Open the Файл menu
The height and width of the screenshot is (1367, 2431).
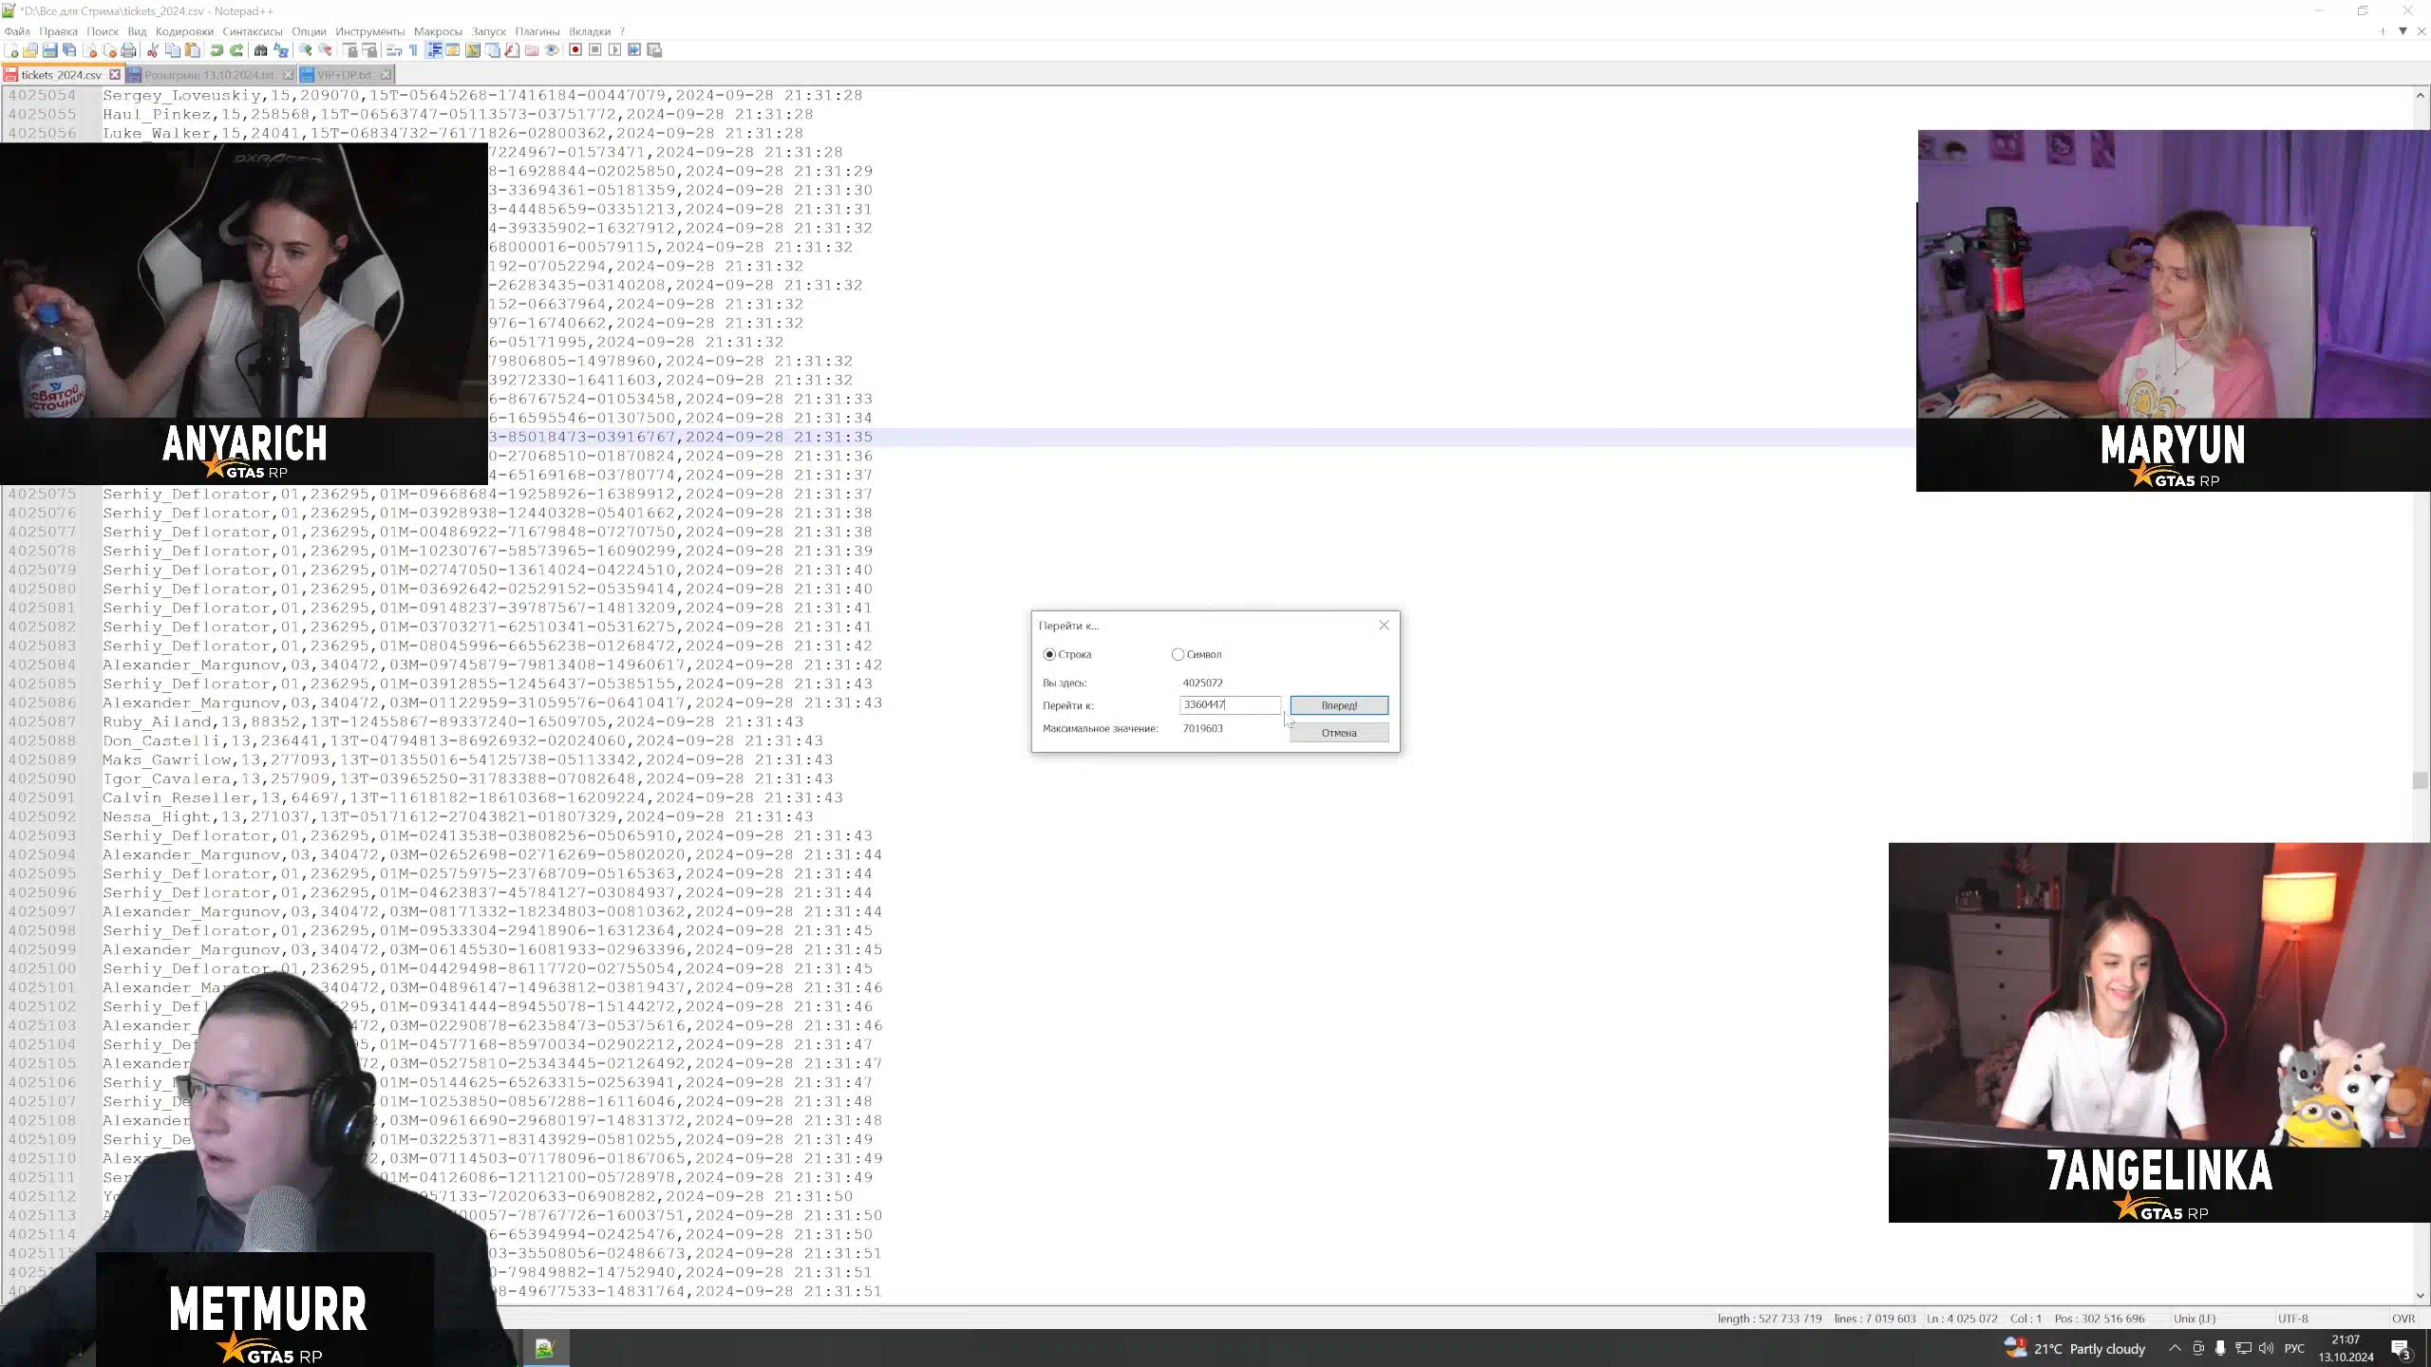click(x=17, y=31)
